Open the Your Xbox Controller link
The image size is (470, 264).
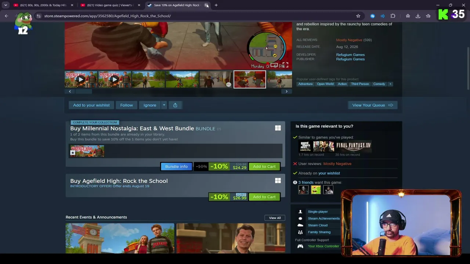tap(323, 246)
